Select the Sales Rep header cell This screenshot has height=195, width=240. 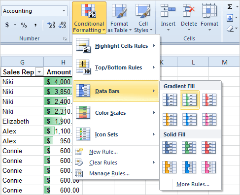[22, 72]
